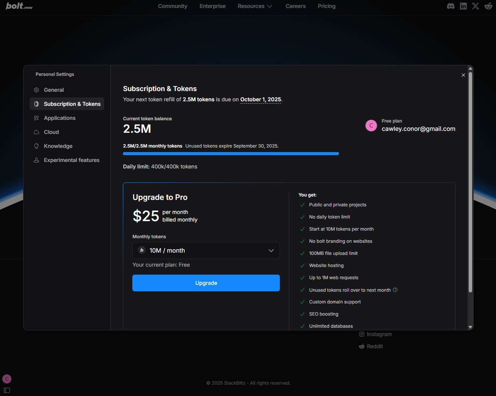The height and width of the screenshot is (396, 496).
Task: Expand the Resources menu
Action: [x=255, y=6]
